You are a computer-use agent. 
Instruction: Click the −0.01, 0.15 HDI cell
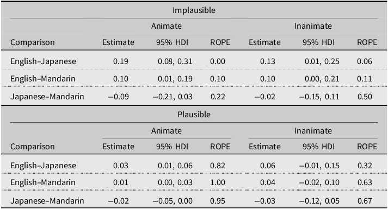coord(319,166)
